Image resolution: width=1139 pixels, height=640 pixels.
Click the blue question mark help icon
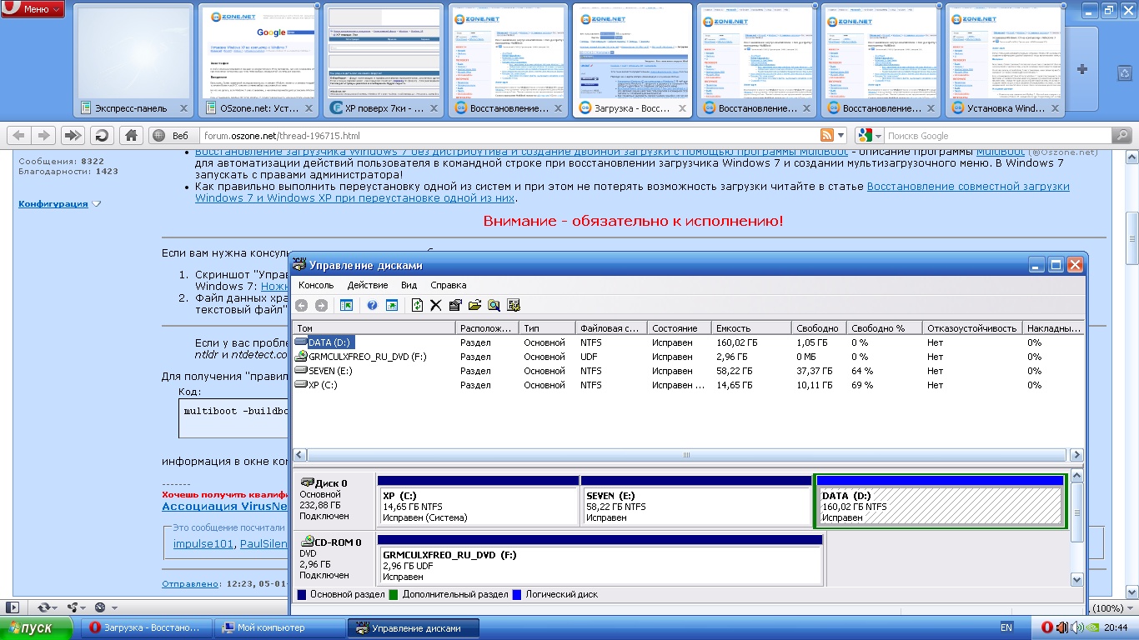[x=373, y=306]
